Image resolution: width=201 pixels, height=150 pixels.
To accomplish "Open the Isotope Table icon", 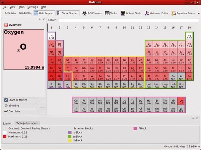I will [123, 13].
